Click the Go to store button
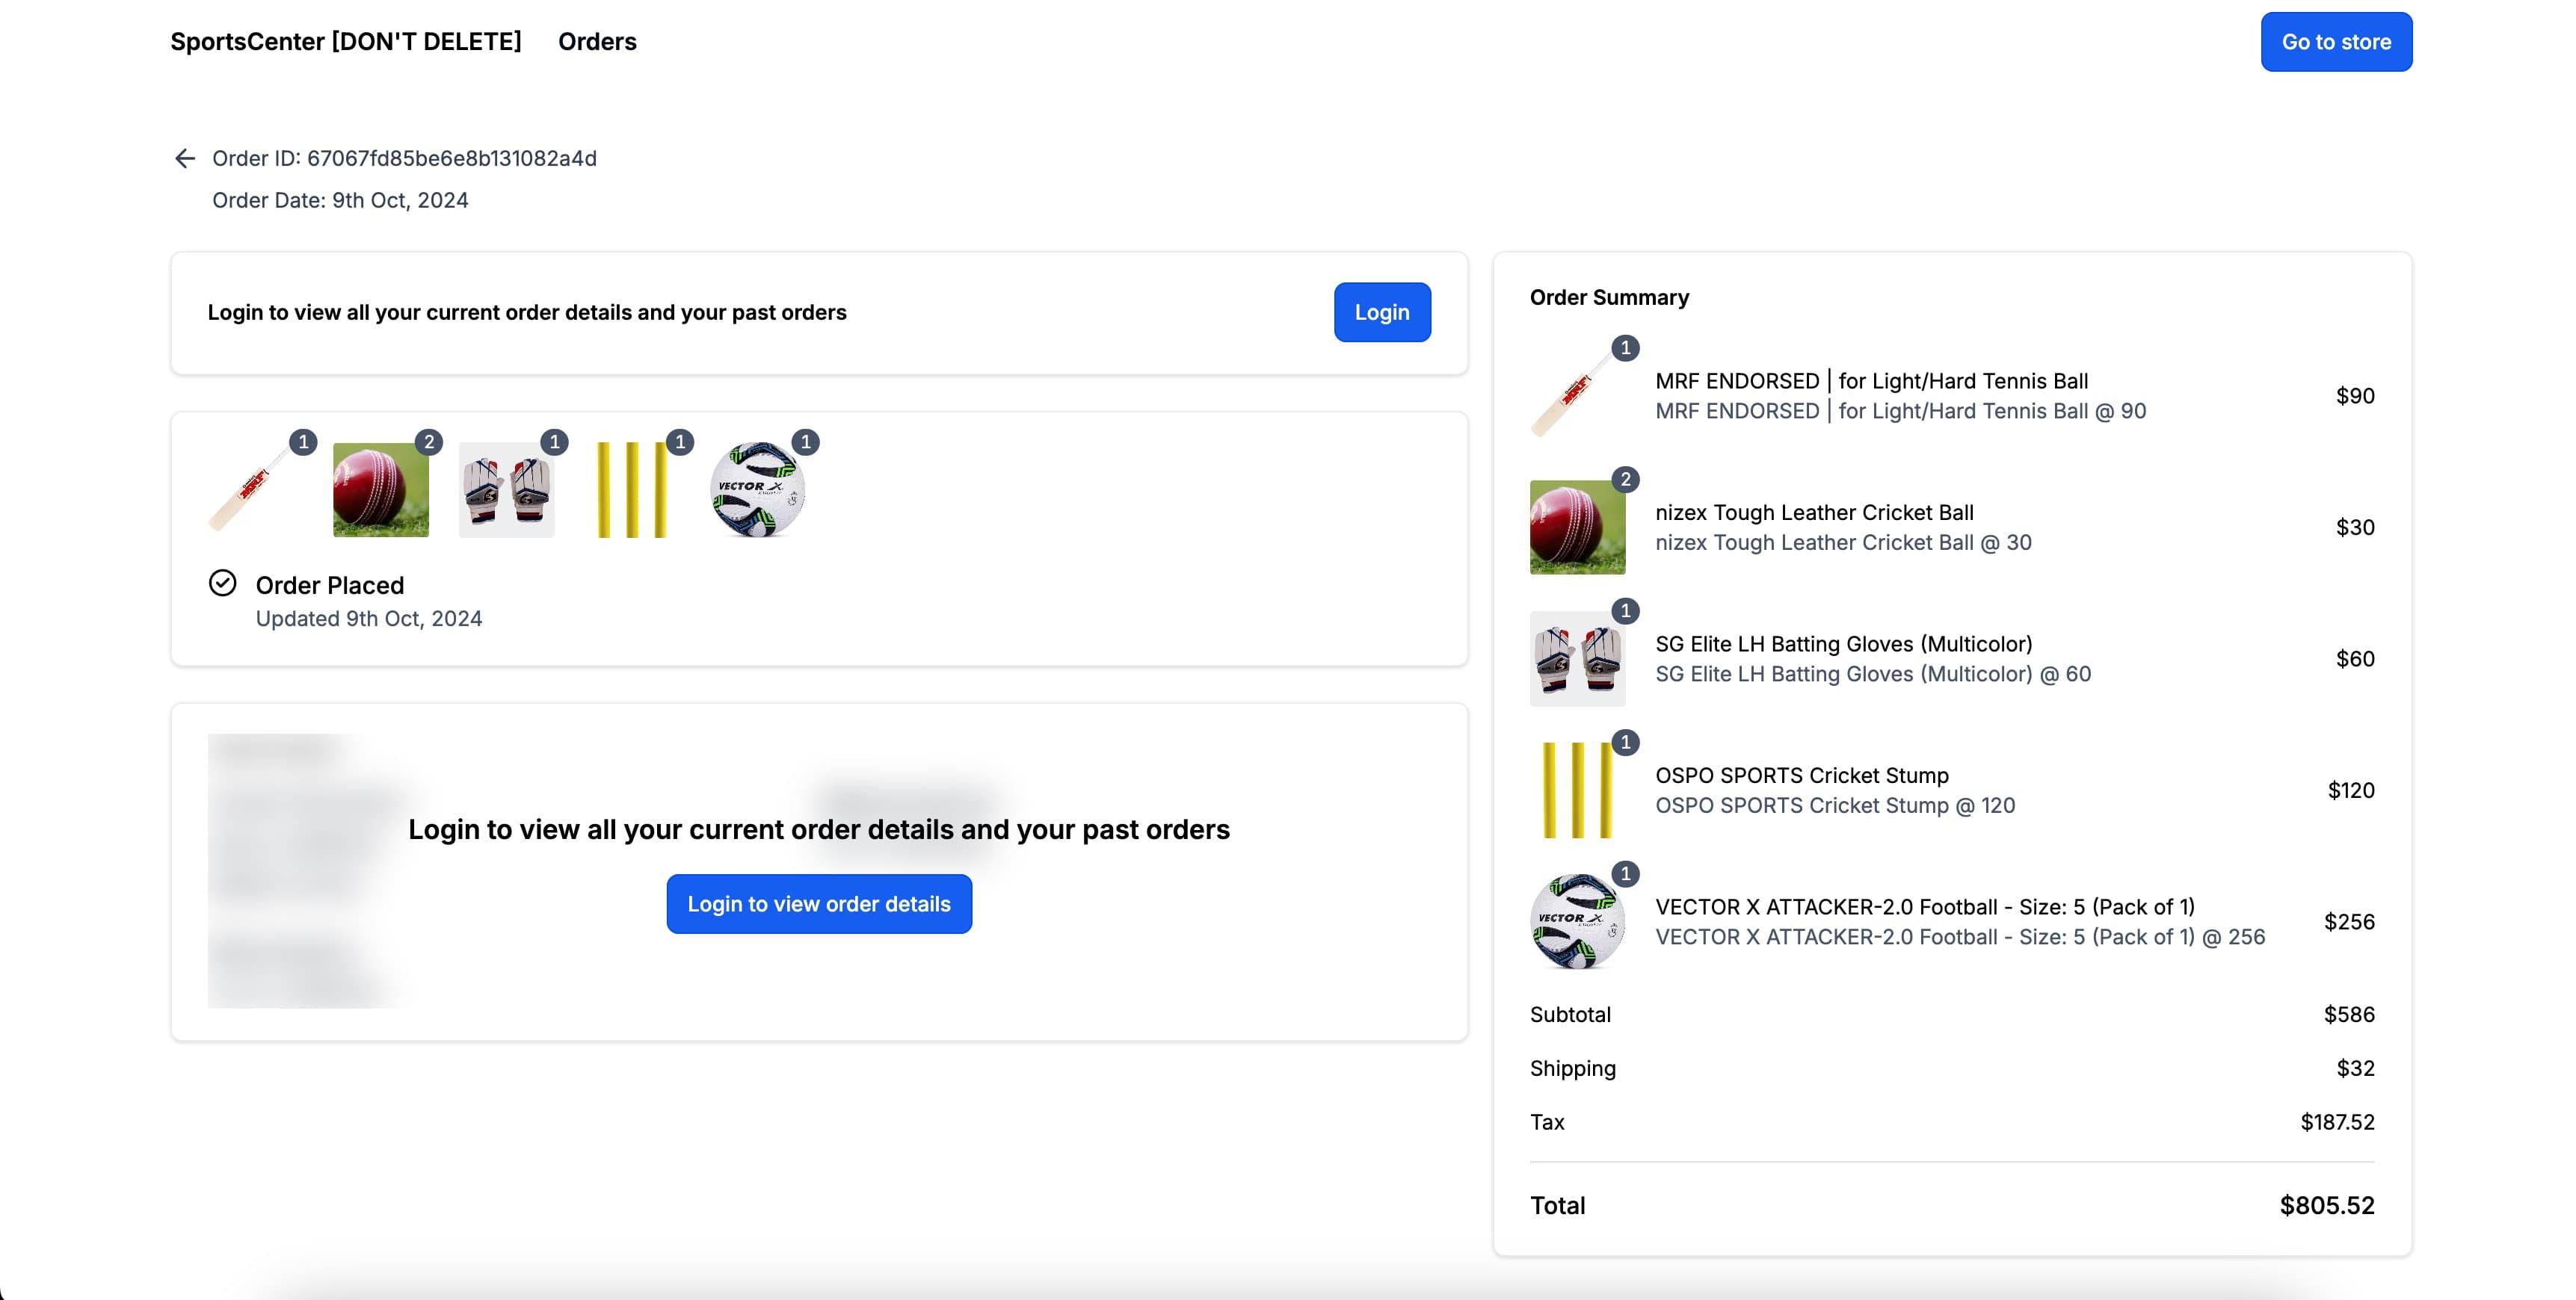2576x1300 pixels. 2336,42
